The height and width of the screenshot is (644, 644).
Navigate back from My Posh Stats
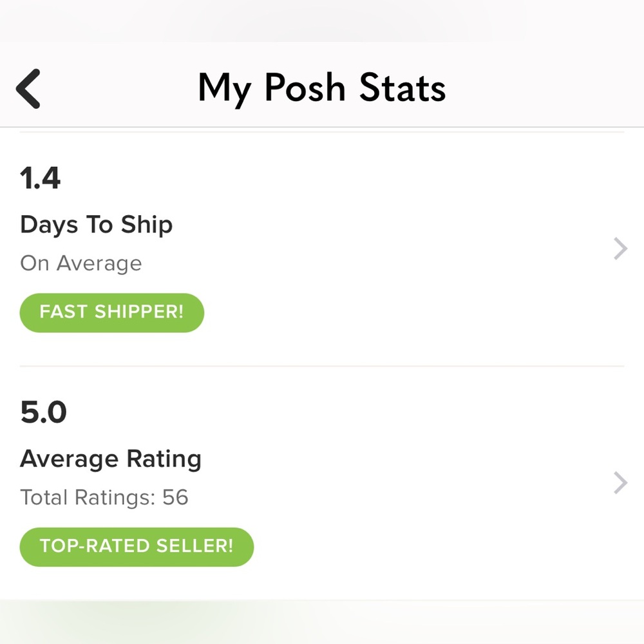[27, 88]
